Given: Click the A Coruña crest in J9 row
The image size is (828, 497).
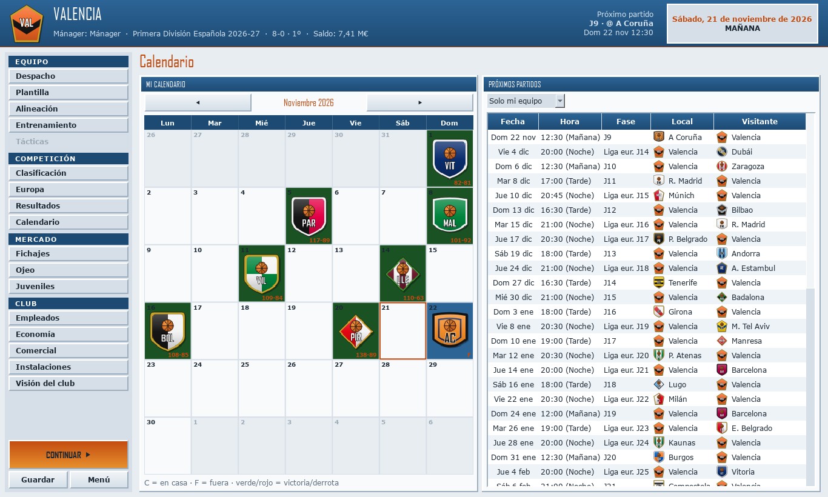Looking at the screenshot, I should click(x=659, y=137).
